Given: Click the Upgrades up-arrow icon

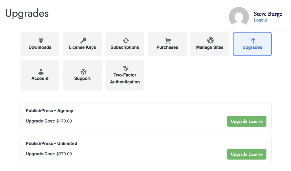Looking at the screenshot, I should (253, 40).
